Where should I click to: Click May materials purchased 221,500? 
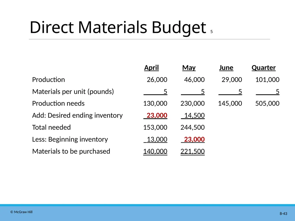point(192,151)
